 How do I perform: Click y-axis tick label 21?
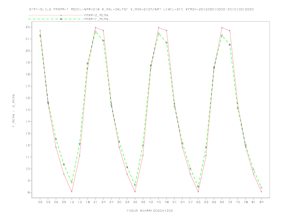point(28,39)
